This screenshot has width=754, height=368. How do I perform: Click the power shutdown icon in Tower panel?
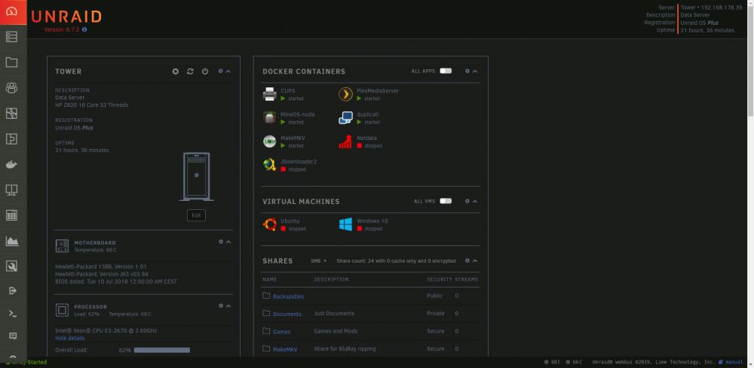coord(205,71)
